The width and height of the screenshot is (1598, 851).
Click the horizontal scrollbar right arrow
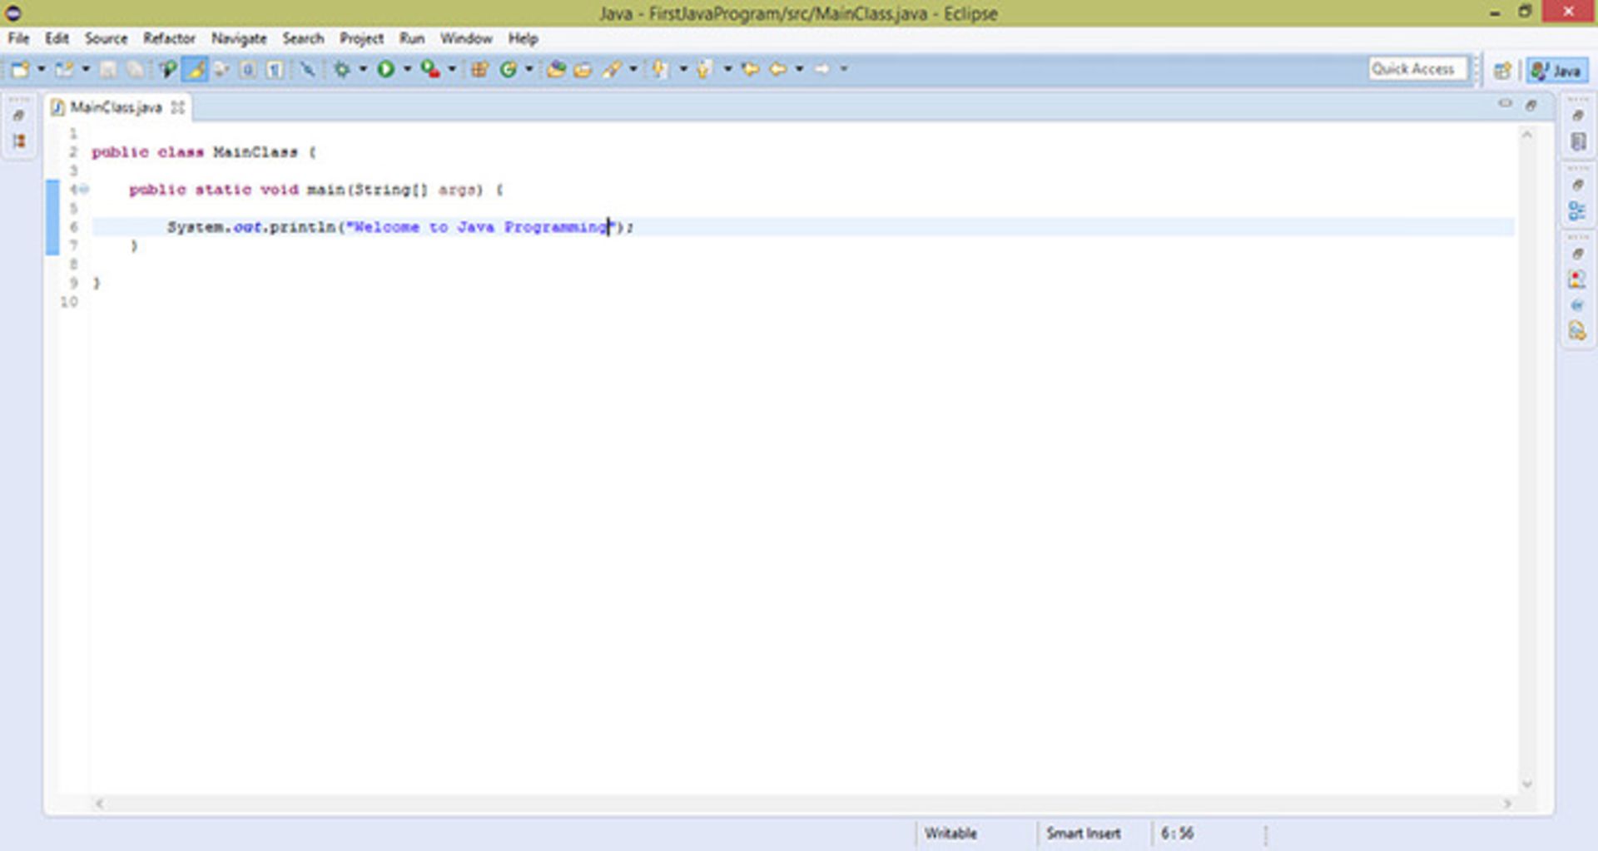tap(1507, 804)
